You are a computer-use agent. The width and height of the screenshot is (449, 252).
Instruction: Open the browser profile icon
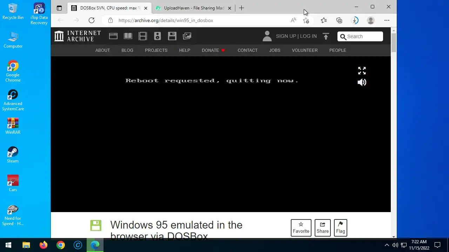(x=370, y=20)
